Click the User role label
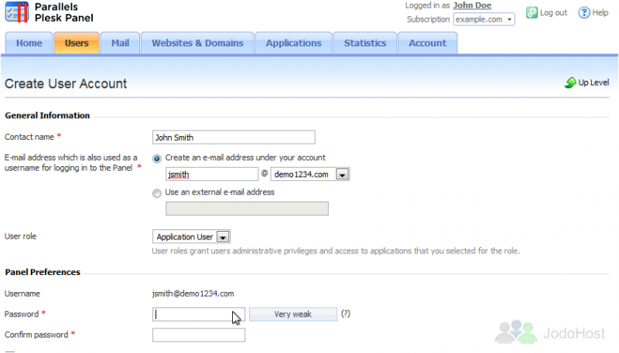Image resolution: width=619 pixels, height=353 pixels. coord(21,236)
